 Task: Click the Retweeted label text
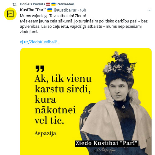65,4
